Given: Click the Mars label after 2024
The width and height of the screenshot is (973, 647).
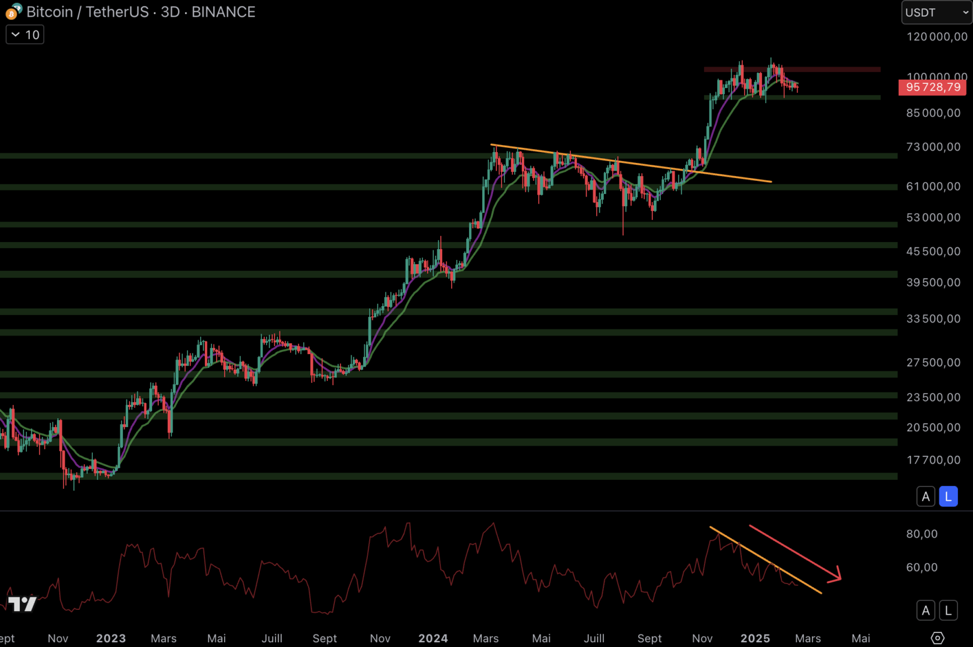Looking at the screenshot, I should click(x=486, y=639).
